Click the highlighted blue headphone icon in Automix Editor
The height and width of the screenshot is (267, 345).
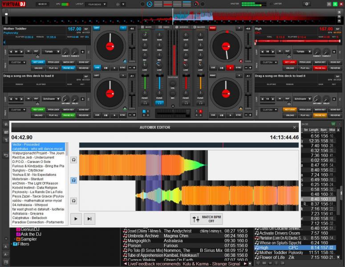pyautogui.click(x=74, y=180)
